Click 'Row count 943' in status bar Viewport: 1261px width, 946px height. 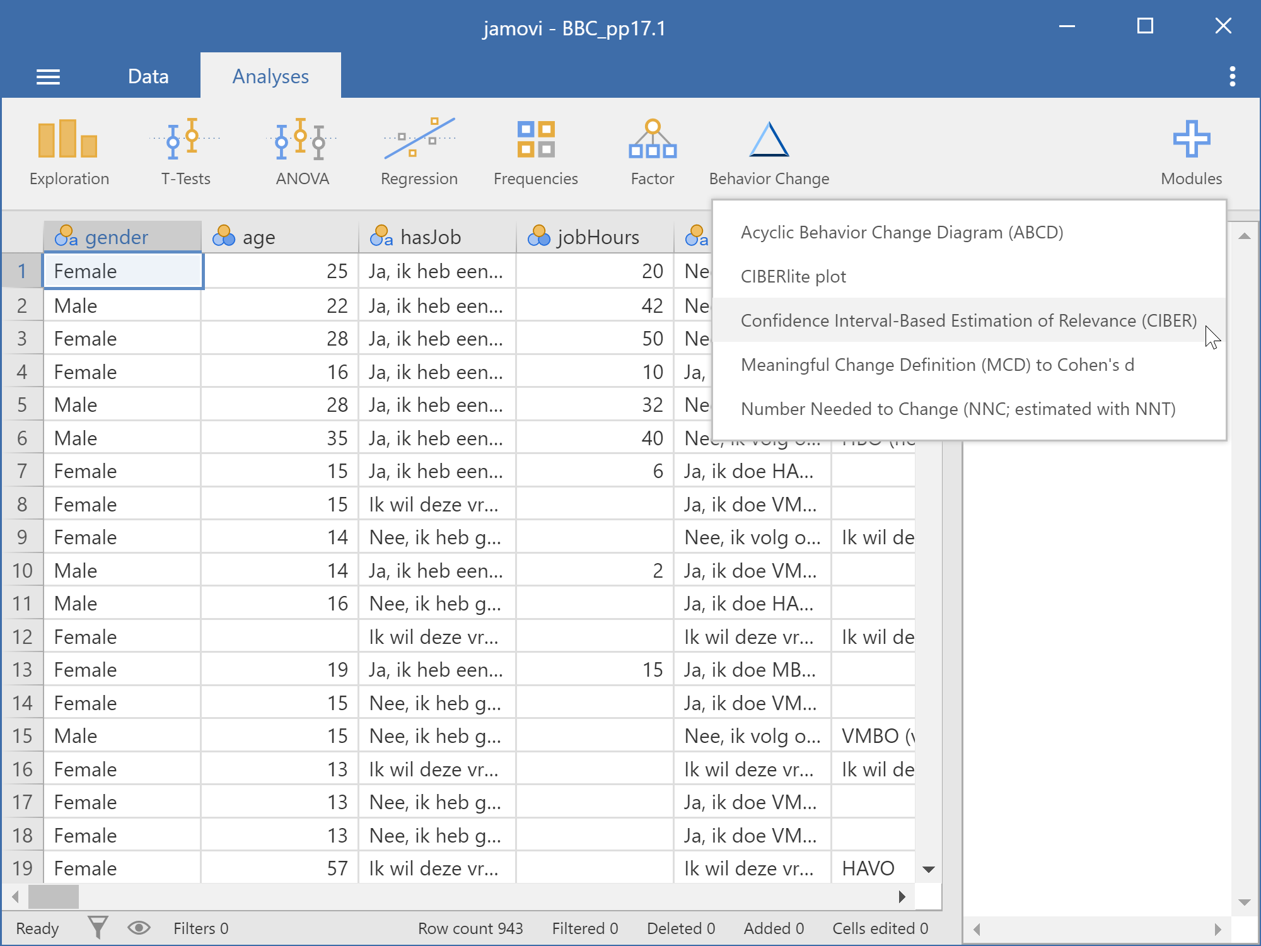click(x=470, y=928)
